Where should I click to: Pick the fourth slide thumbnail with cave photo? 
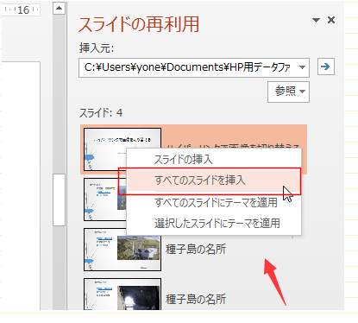coord(122,294)
